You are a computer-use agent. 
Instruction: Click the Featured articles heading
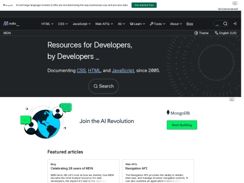(65, 152)
